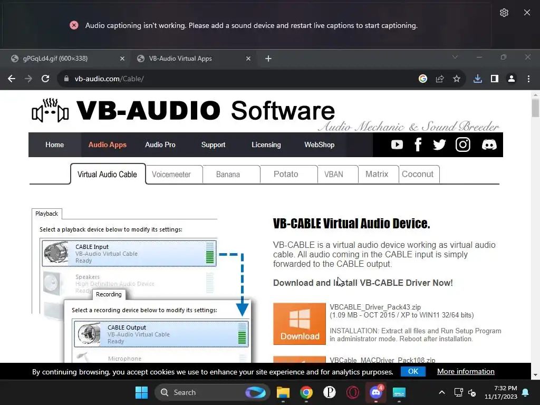Reload the current page
The width and height of the screenshot is (540, 405).
click(45, 79)
